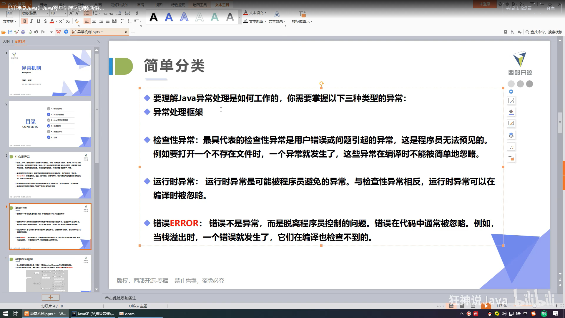
Task: Click the Undo arrow icon
Action: [36, 32]
